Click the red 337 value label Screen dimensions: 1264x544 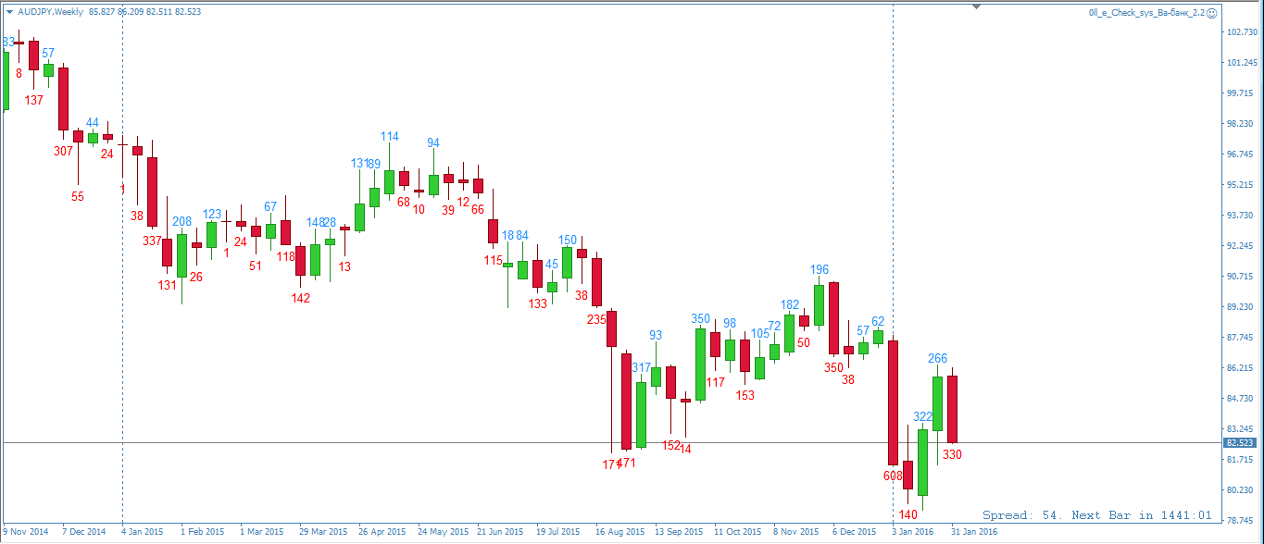point(152,241)
